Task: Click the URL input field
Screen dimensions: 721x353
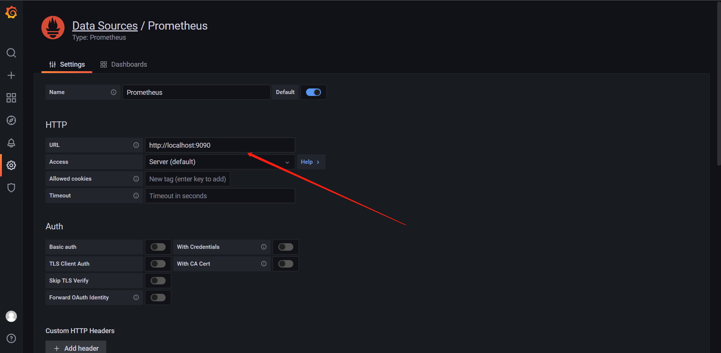Action: 220,145
